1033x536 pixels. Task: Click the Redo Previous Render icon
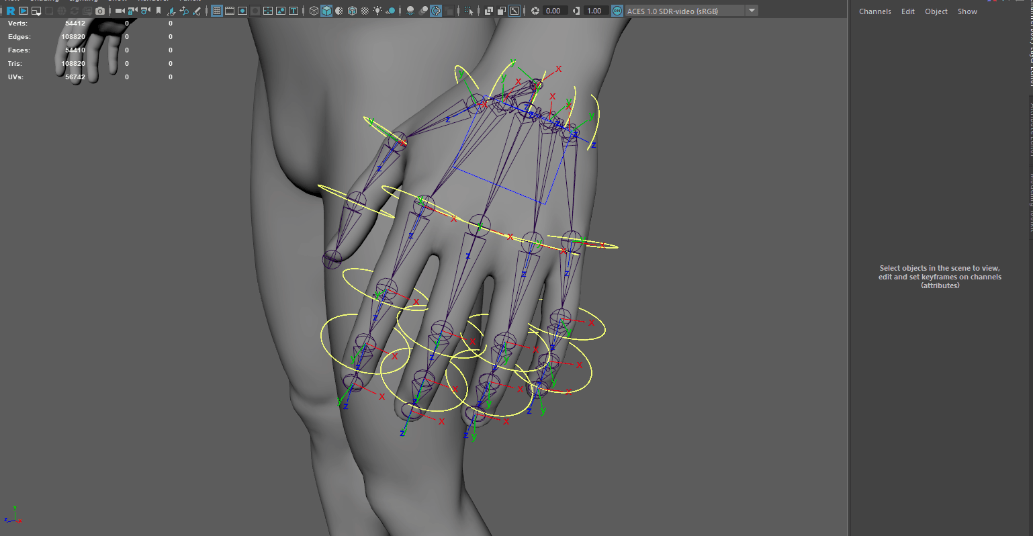11,11
